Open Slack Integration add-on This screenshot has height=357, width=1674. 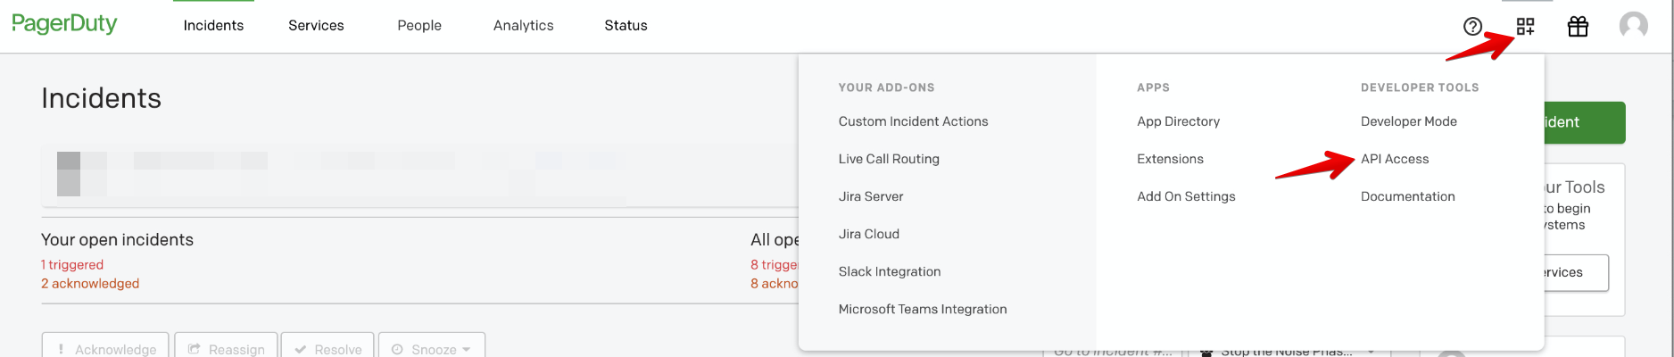889,271
